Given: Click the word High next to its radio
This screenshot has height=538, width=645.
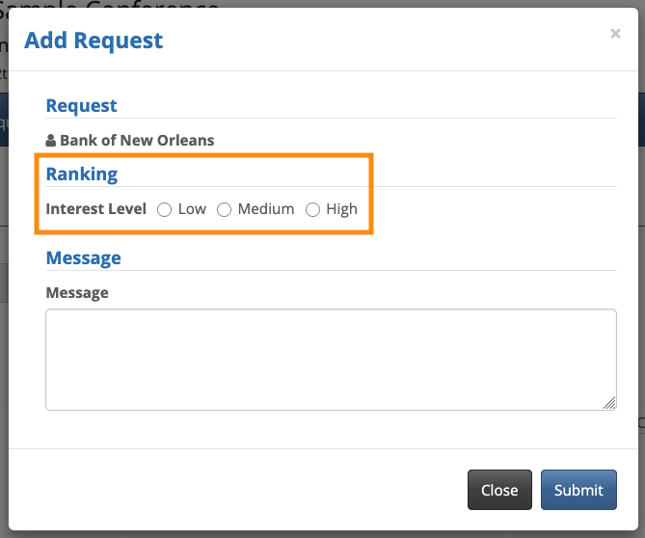Looking at the screenshot, I should 341,208.
